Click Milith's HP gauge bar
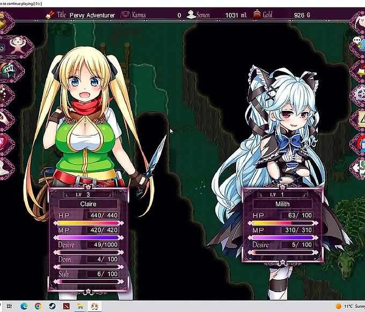Viewport: 365px width, 312px height. pos(283,223)
